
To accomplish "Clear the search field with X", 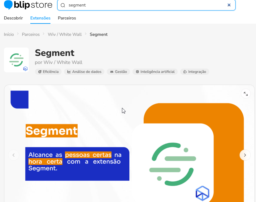I will click(229, 5).
